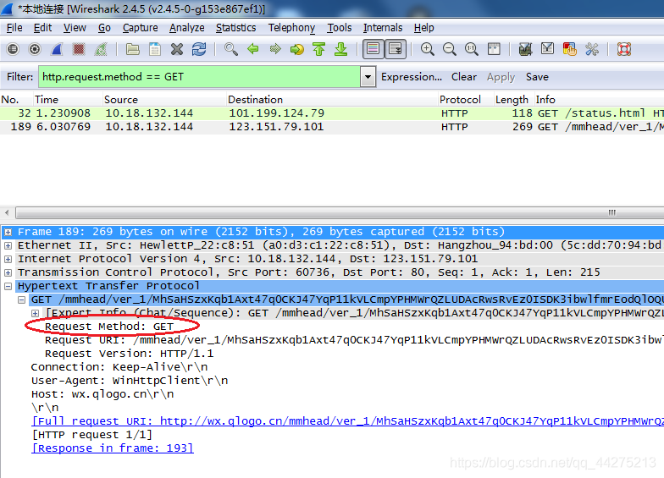Stop the running capture with red square
Image resolution: width=664 pixels, height=478 pixels.
coord(78,49)
